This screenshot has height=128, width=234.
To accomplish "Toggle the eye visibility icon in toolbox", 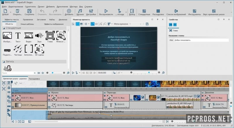I will [39, 73].
